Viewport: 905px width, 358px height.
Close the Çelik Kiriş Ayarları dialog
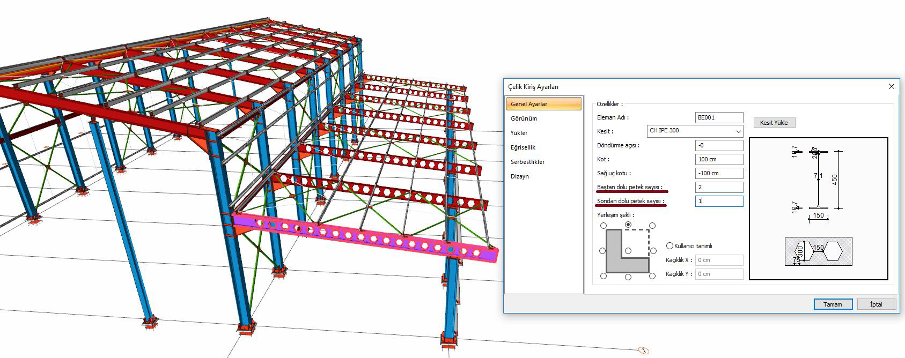[891, 86]
